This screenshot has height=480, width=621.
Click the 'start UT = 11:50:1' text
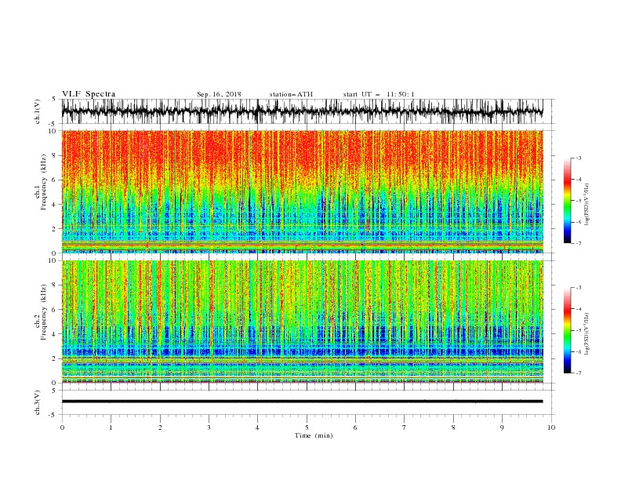pos(379,94)
